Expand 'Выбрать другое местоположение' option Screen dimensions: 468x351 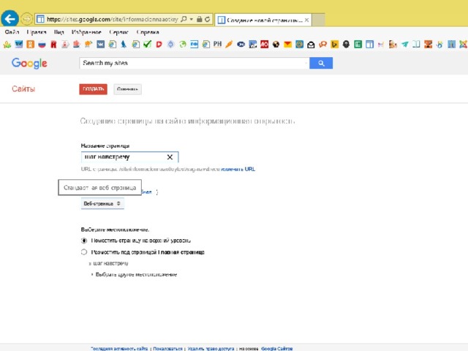click(x=135, y=274)
